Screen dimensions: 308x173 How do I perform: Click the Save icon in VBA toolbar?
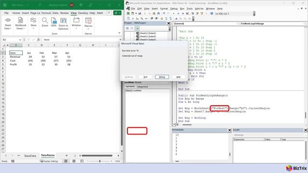click(140, 13)
